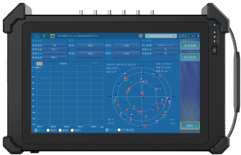Open 串口配置 field showing 115200,8,1,N,1

tap(165, 45)
